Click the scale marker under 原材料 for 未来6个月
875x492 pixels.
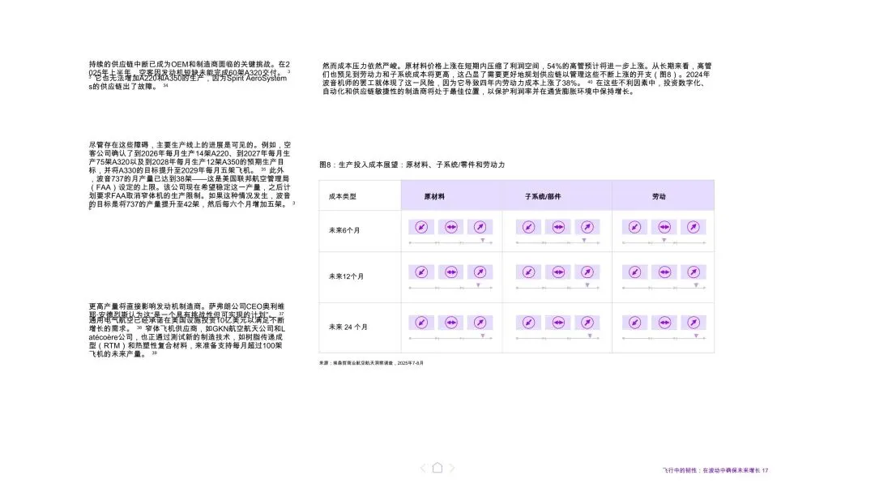[483, 240]
